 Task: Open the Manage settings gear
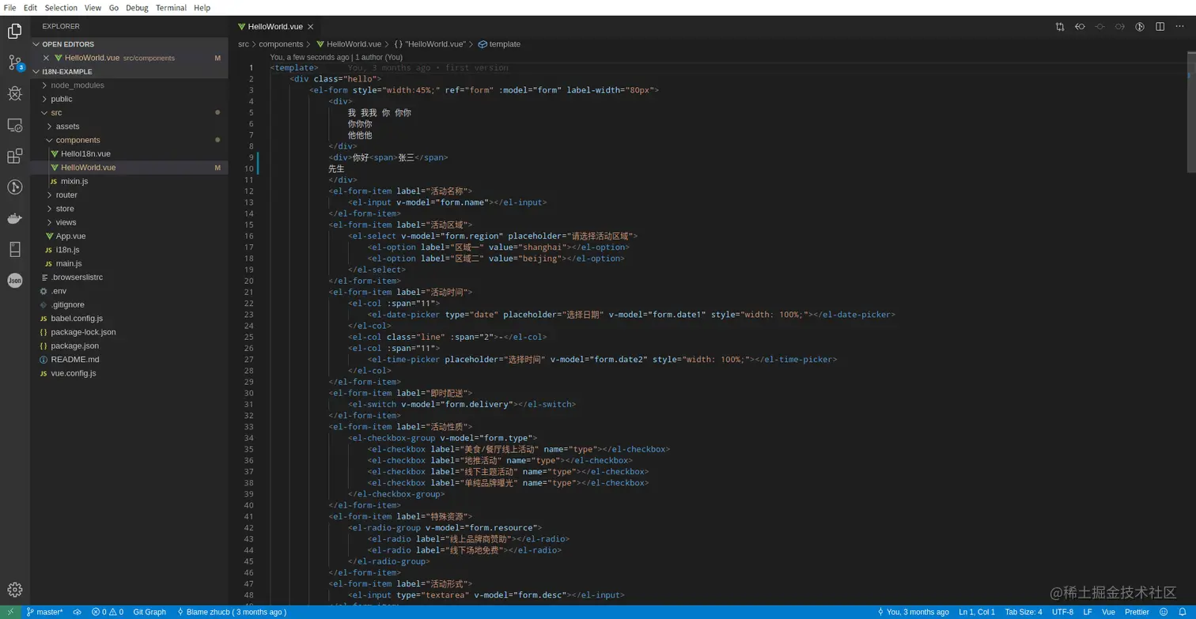[x=15, y=589]
